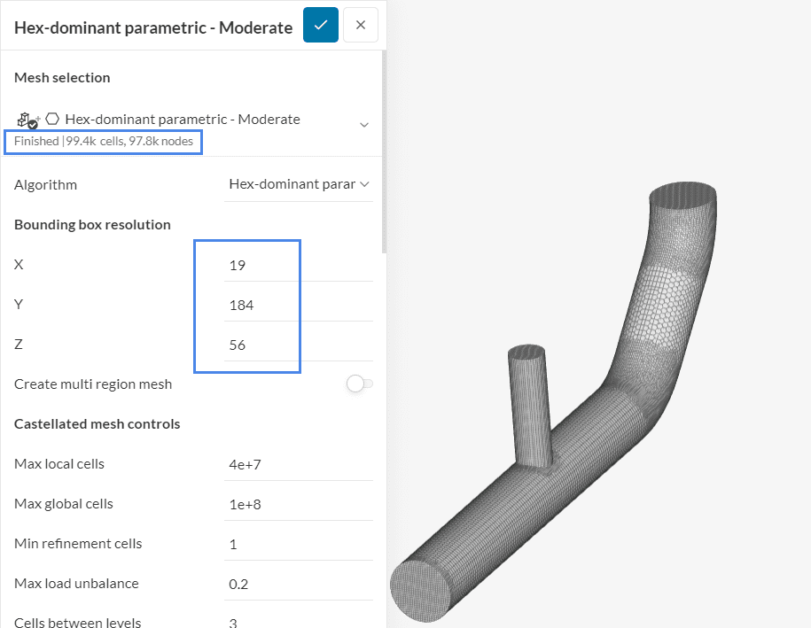Close the mesh settings panel with X
This screenshot has width=811, height=628.
[361, 25]
